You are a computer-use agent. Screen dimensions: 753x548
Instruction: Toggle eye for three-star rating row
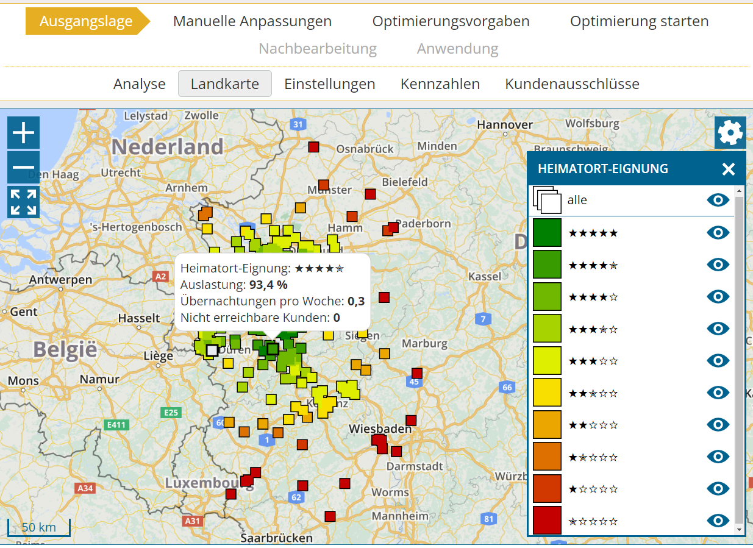coord(718,360)
